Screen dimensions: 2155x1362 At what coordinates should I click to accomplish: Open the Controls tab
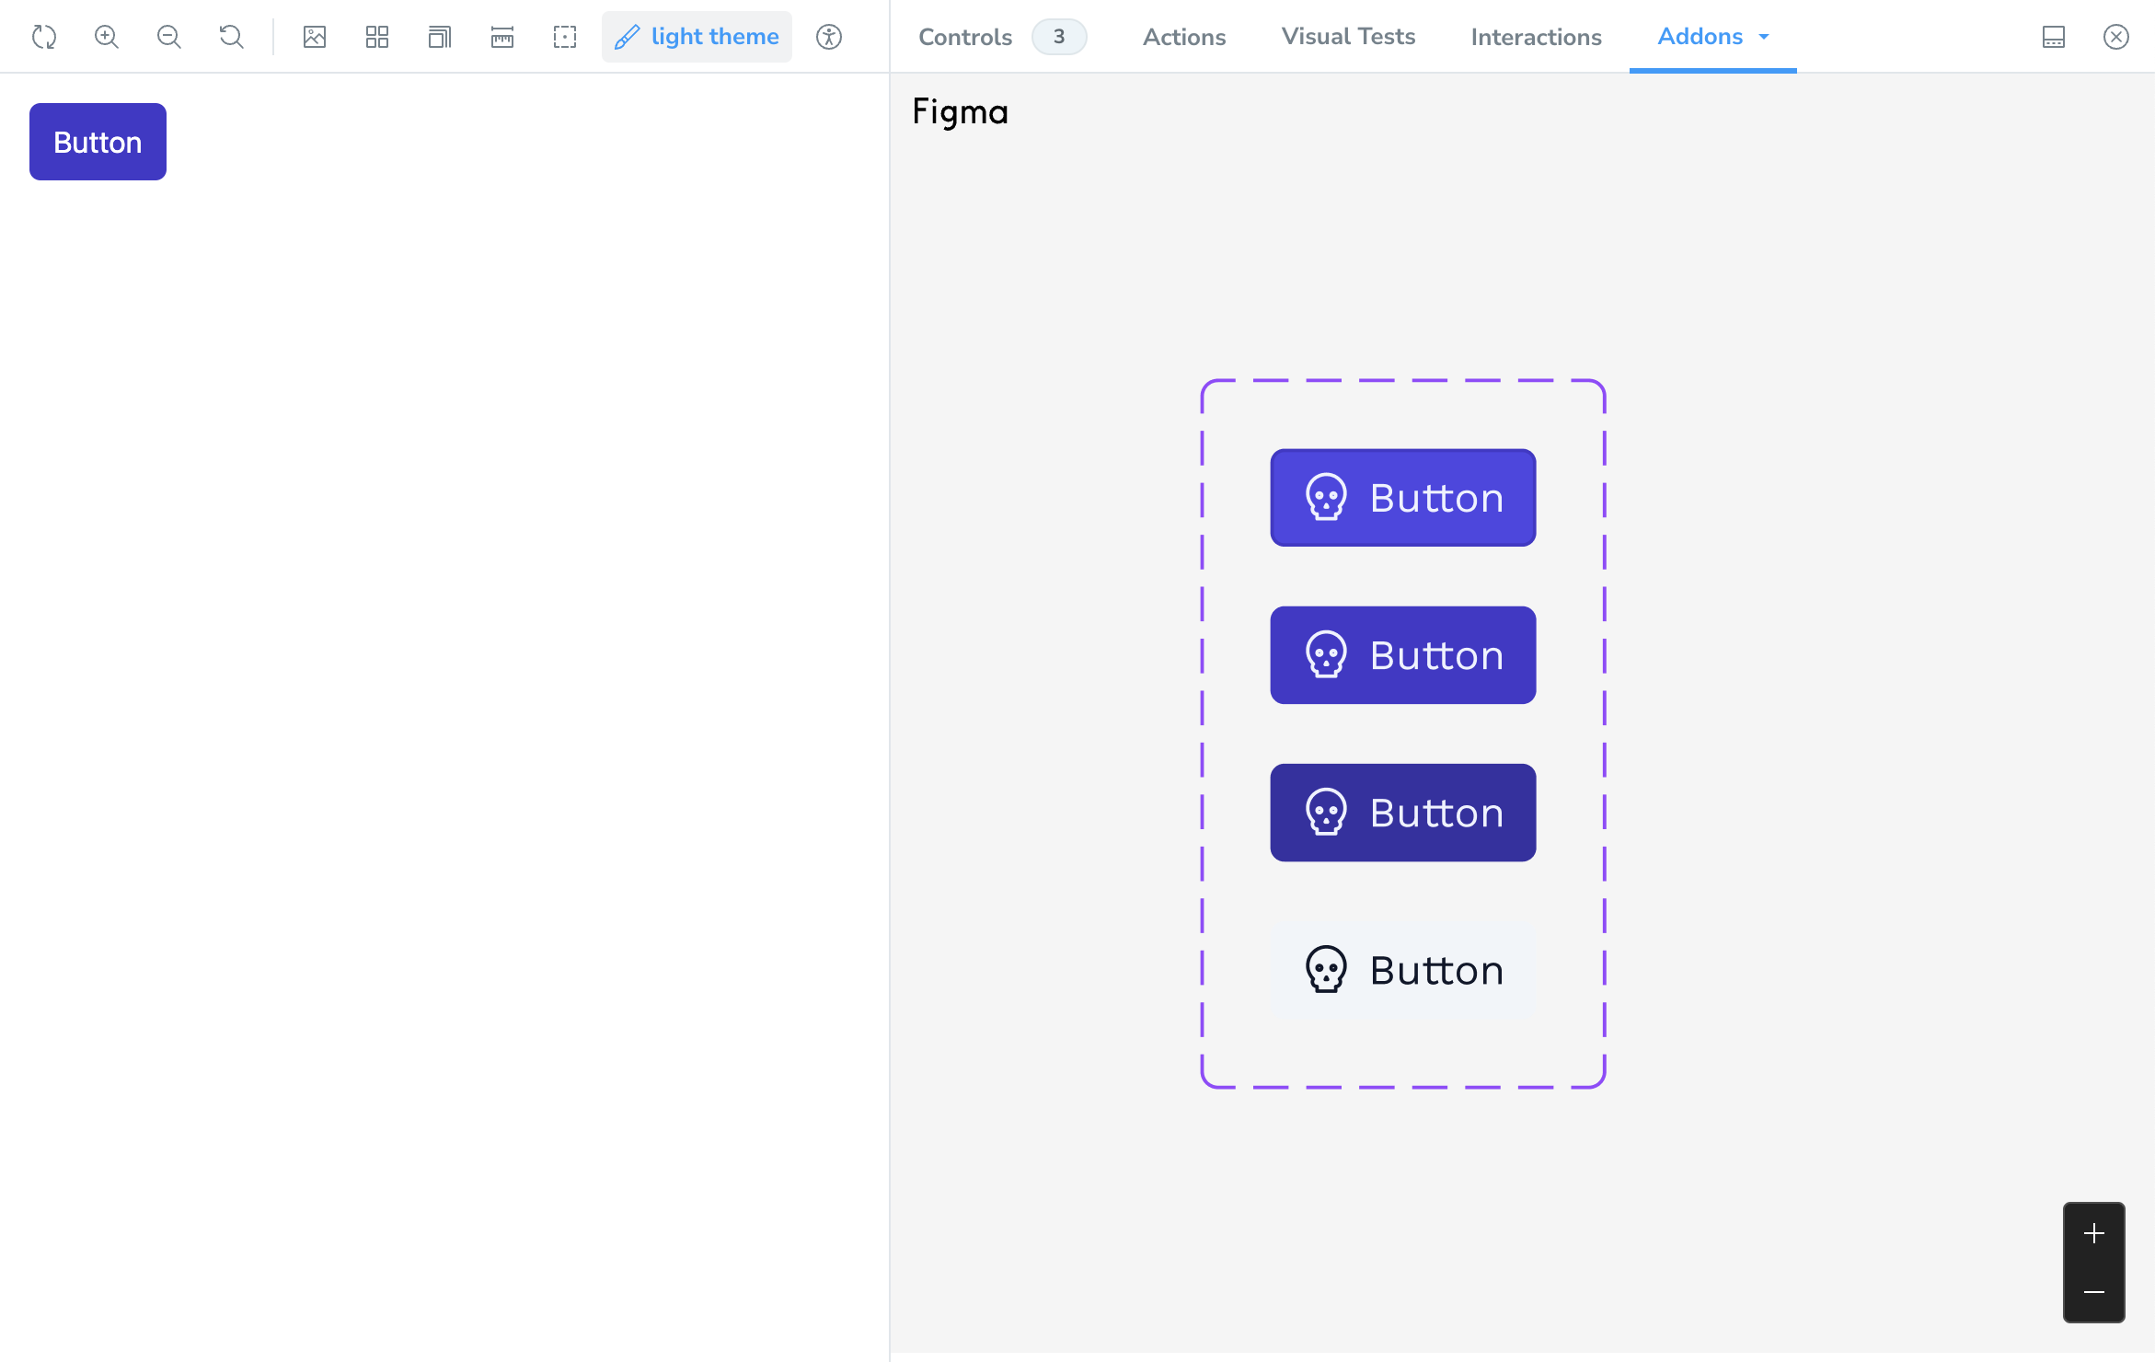[x=964, y=37]
